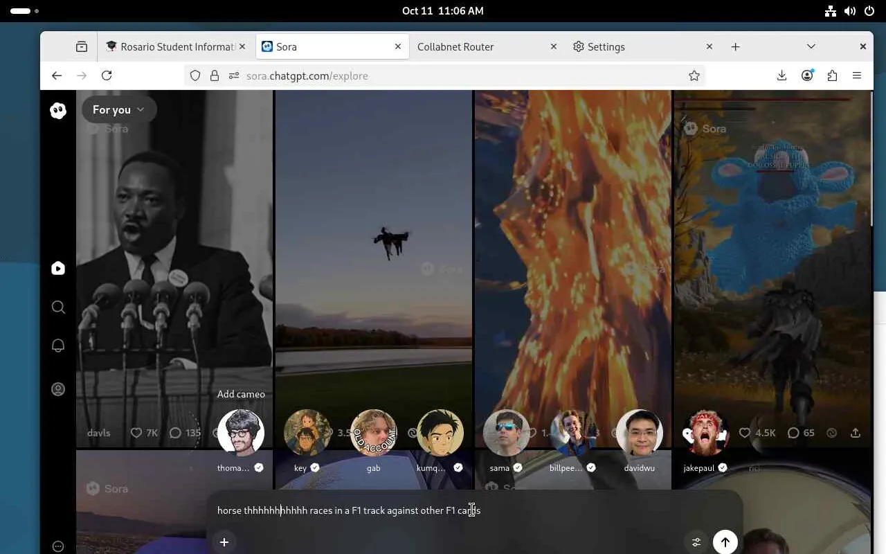
Task: Click the page vertical scrollbar
Action: point(871,159)
